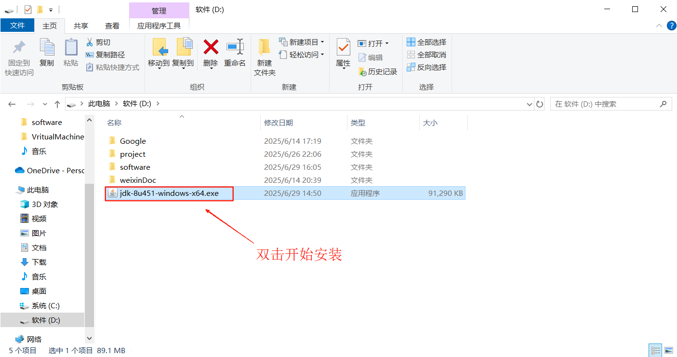
Task: Click the Rename (重命名) icon
Action: pyautogui.click(x=235, y=47)
